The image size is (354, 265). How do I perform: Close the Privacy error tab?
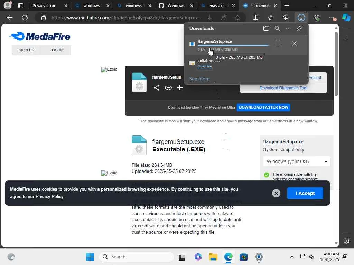pyautogui.click(x=66, y=6)
